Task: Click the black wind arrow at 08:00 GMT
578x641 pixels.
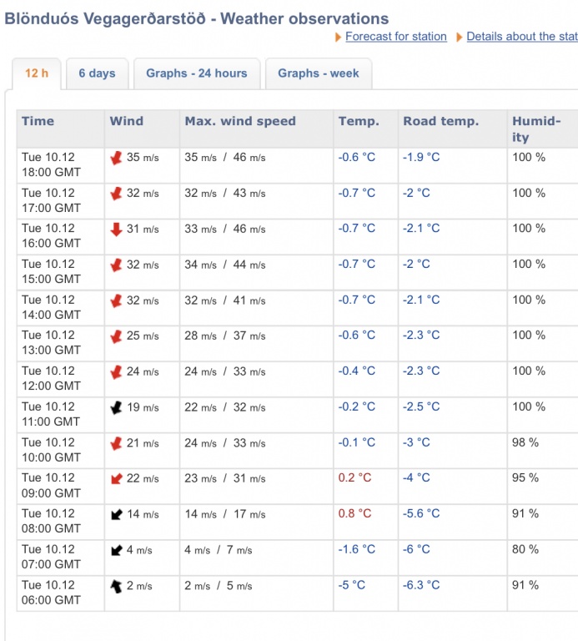Action: [116, 514]
